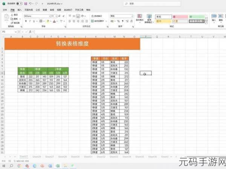Image resolution: width=226 pixels, height=169 pixels.
Task: Click the search box at top
Action: coord(152,4)
